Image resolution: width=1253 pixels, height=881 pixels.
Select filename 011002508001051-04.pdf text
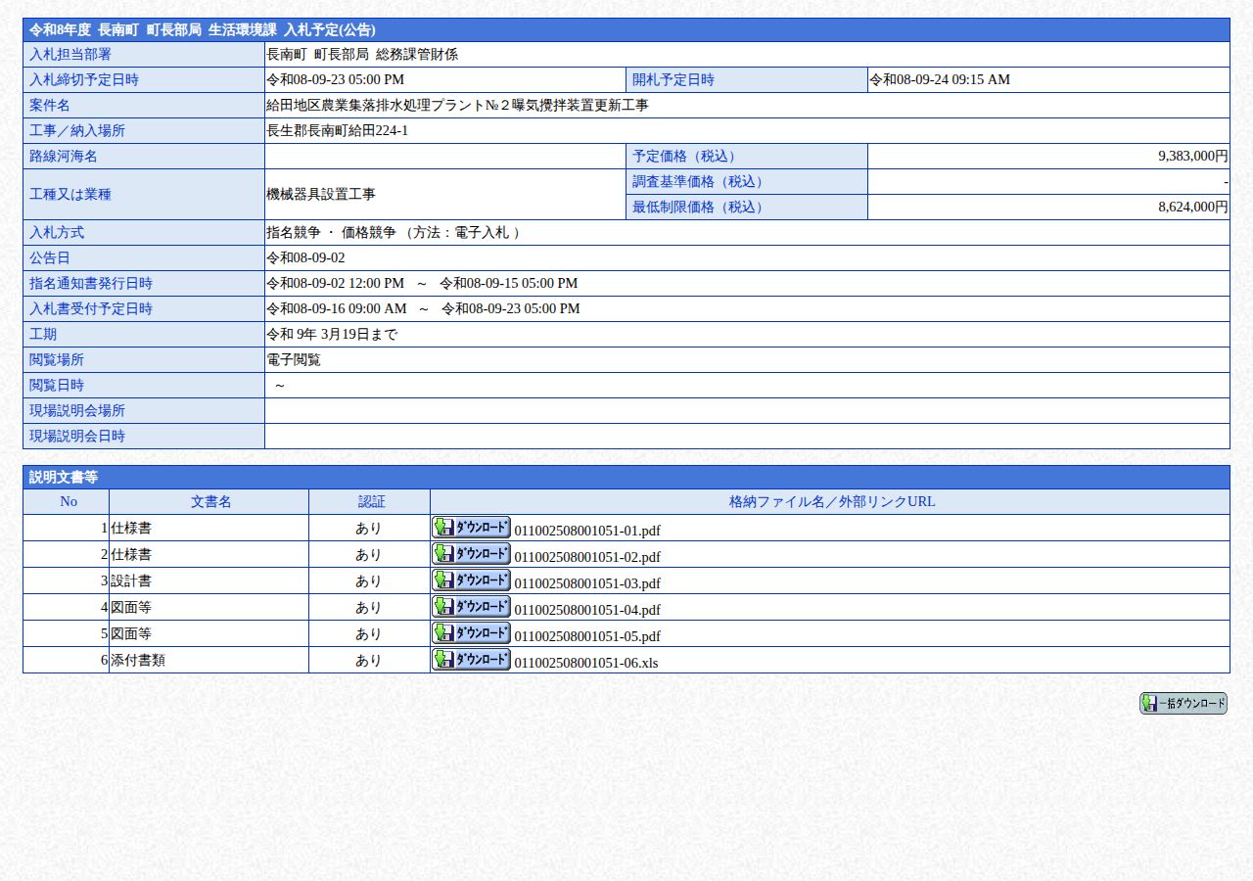587,610
